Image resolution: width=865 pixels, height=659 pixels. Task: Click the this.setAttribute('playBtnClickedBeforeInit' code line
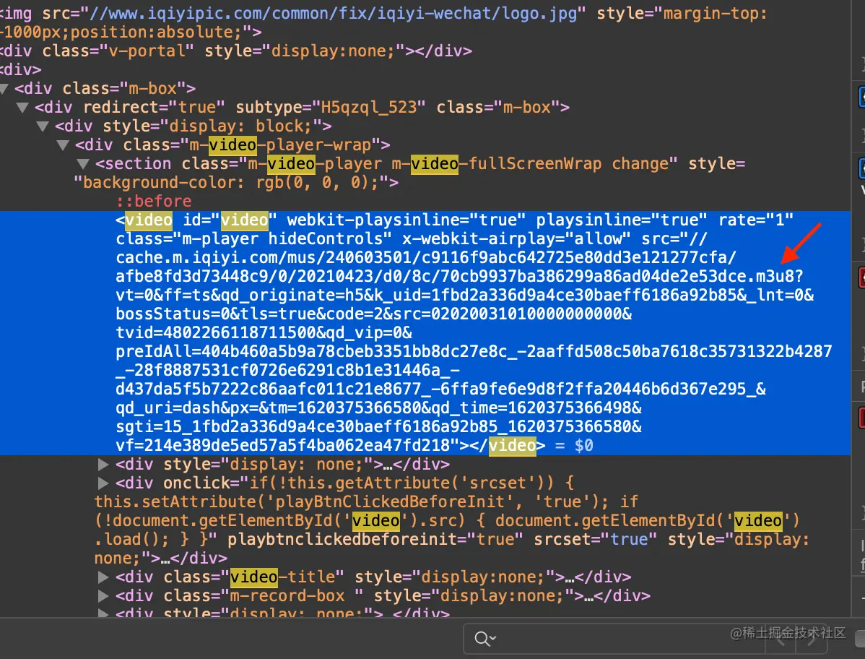coord(366,501)
